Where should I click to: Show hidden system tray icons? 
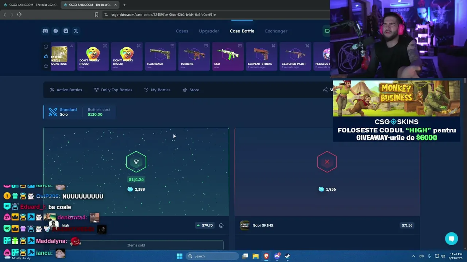click(413, 256)
